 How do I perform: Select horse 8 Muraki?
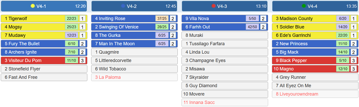point(225,35)
